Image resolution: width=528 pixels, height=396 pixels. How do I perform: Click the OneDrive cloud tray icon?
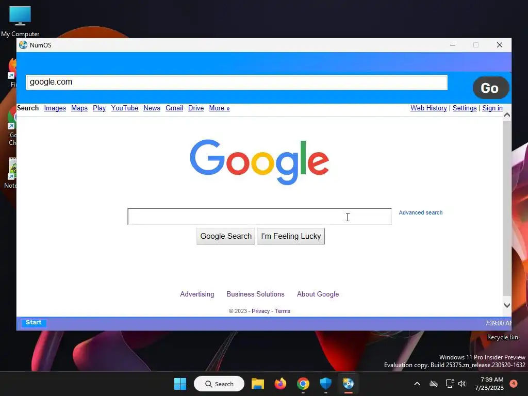(x=434, y=384)
